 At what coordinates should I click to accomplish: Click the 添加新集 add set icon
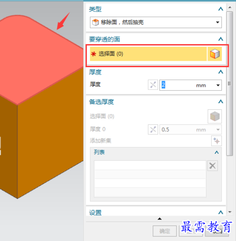pos(217,141)
